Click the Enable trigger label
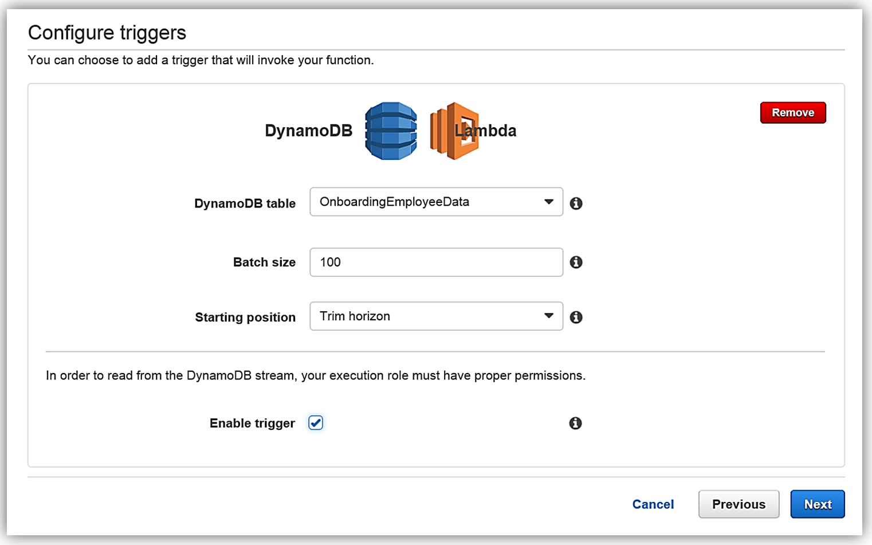This screenshot has width=872, height=545. [x=252, y=423]
